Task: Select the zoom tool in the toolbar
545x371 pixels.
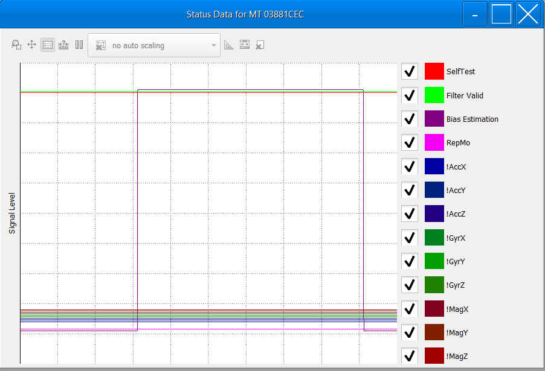Action: click(16, 44)
